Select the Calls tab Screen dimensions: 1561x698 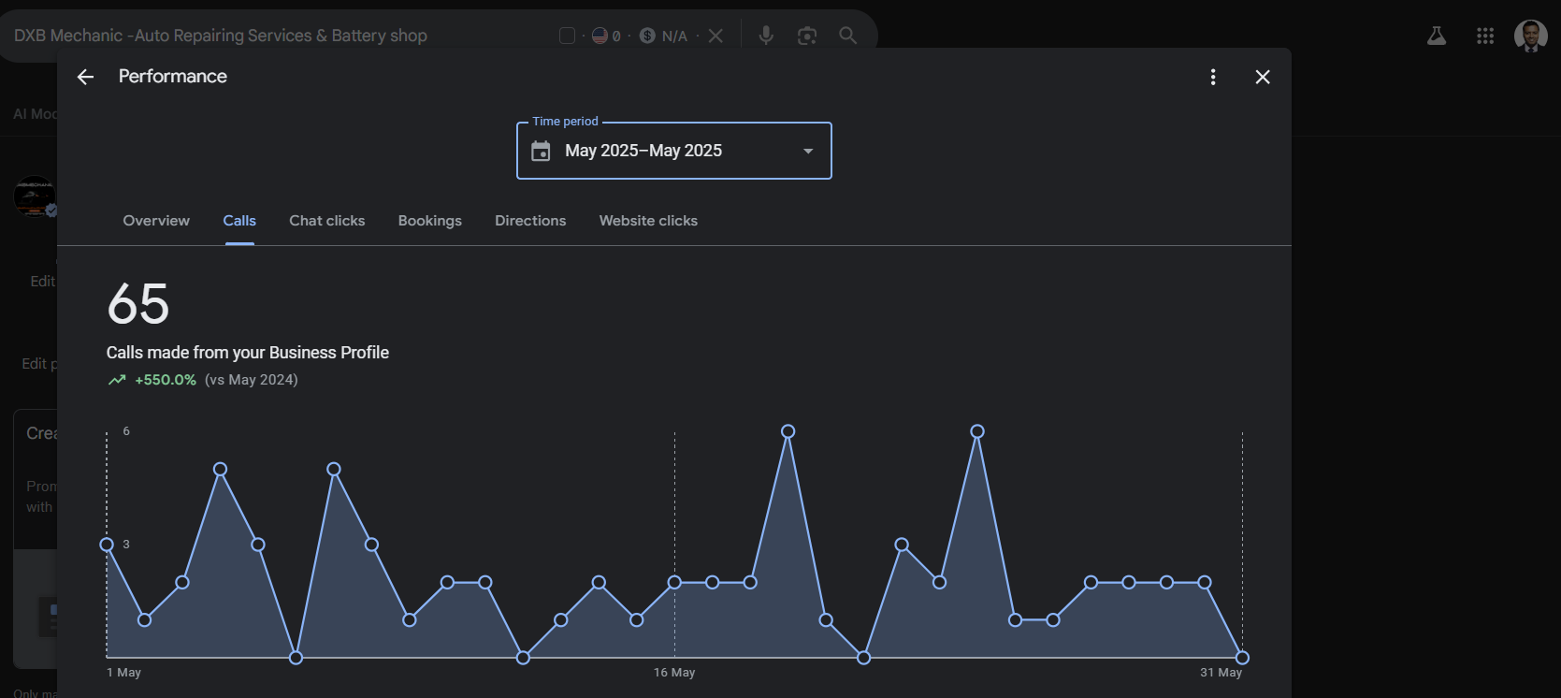pyautogui.click(x=239, y=221)
